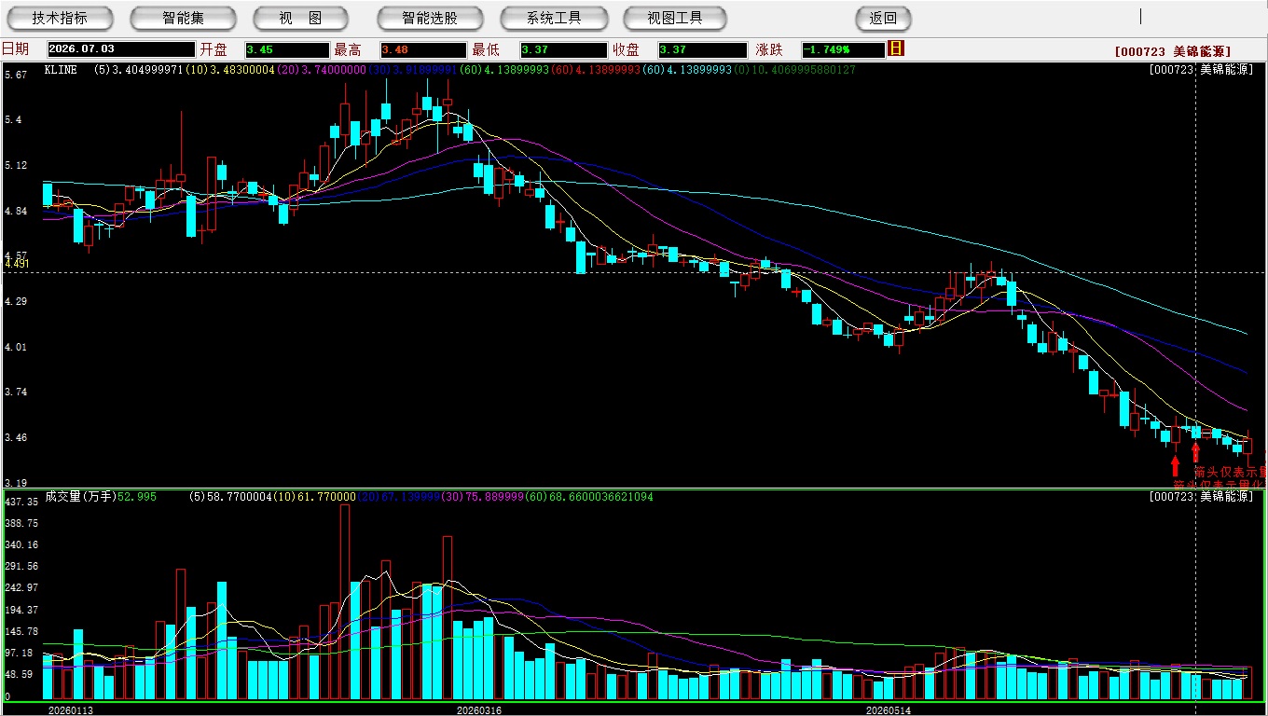Viewport: 1268px width, 716px height.
Task: Click the 返回 button
Action: [883, 18]
